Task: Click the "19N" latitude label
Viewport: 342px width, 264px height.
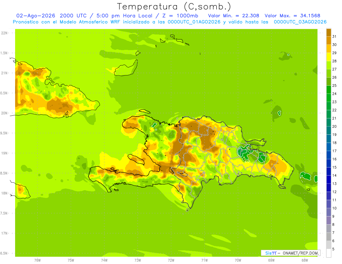Action: click(4, 153)
